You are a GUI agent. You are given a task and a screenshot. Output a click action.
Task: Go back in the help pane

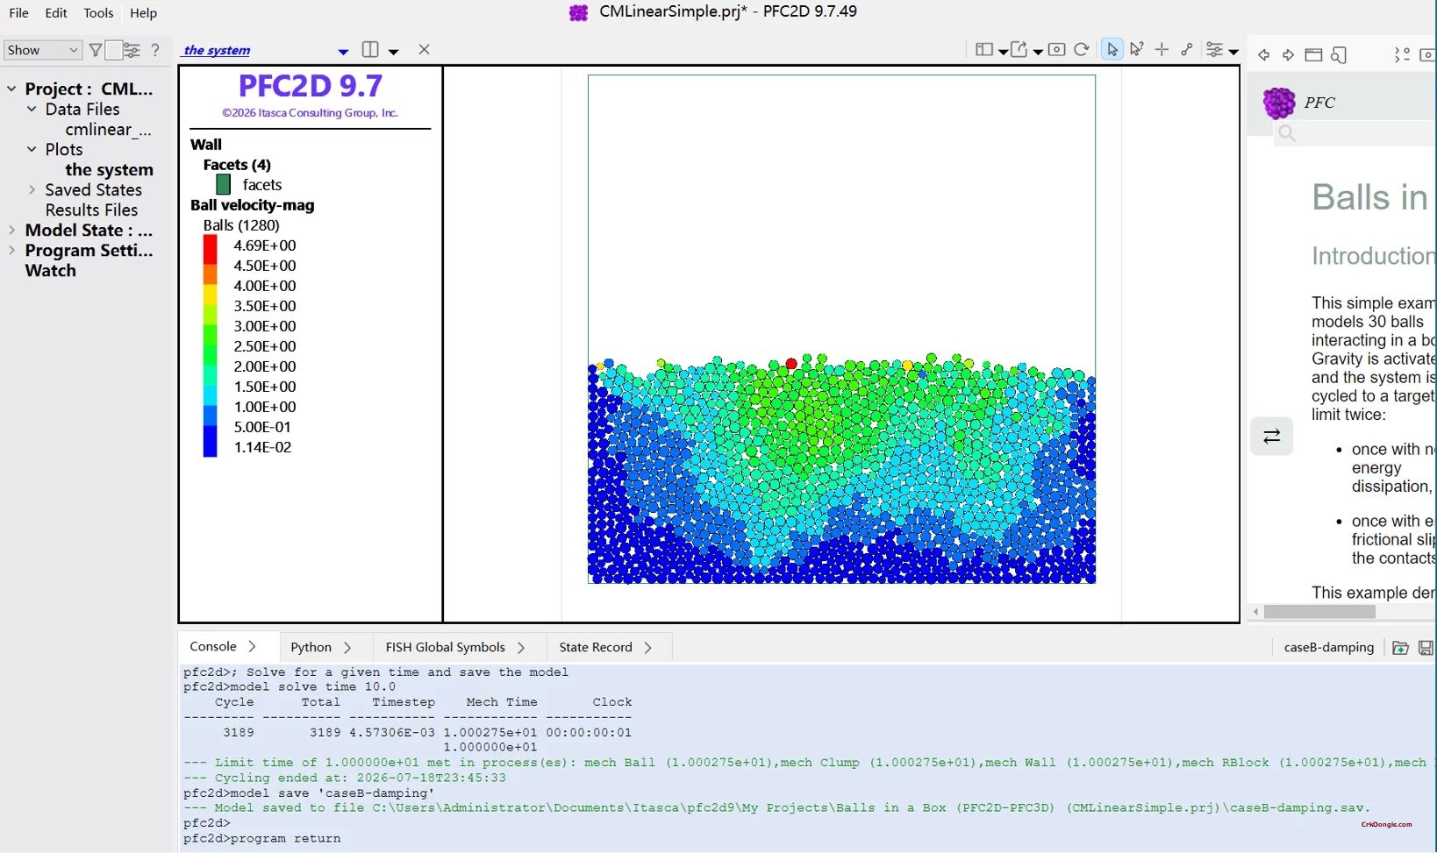tap(1263, 55)
